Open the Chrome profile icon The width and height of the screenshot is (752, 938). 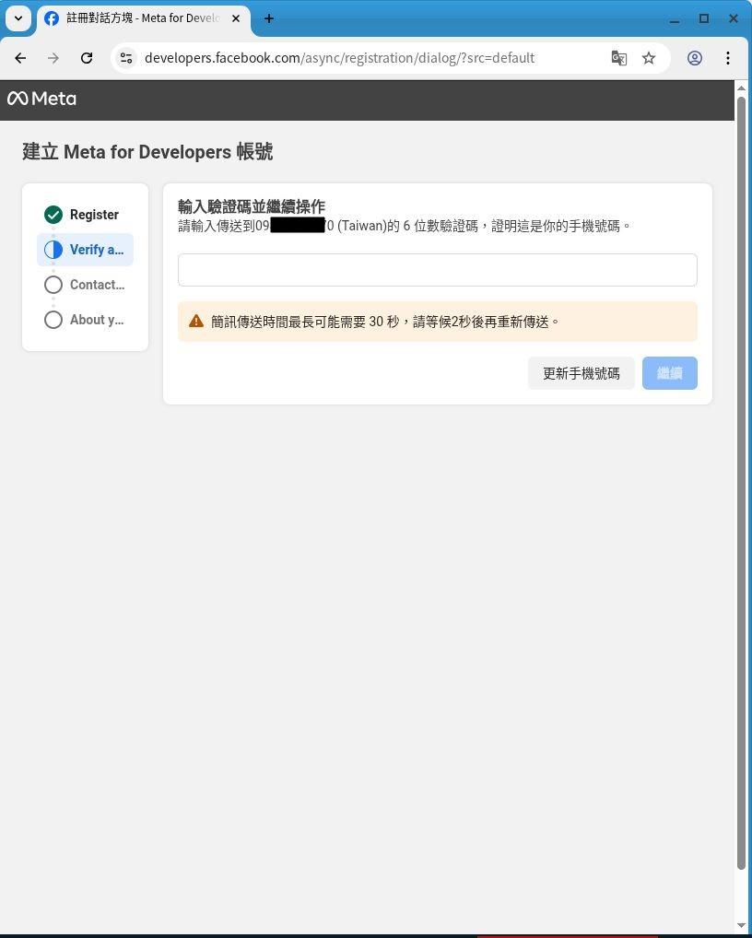(x=695, y=58)
